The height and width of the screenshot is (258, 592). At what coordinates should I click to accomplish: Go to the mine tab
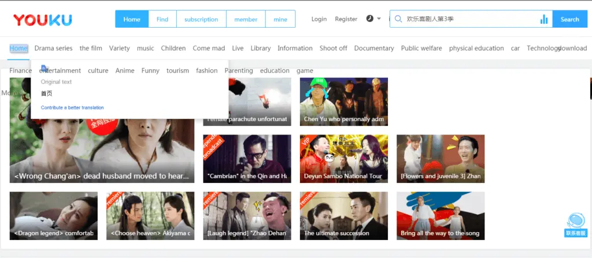point(280,19)
